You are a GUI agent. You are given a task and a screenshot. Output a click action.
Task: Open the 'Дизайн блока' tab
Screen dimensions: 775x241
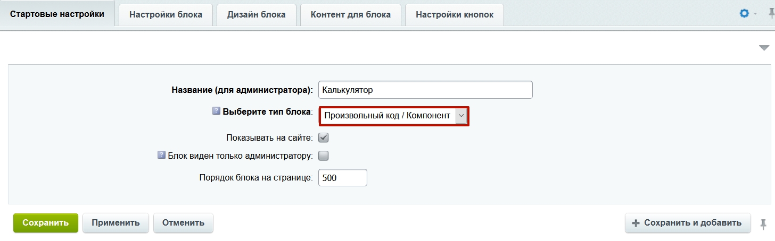coord(256,14)
